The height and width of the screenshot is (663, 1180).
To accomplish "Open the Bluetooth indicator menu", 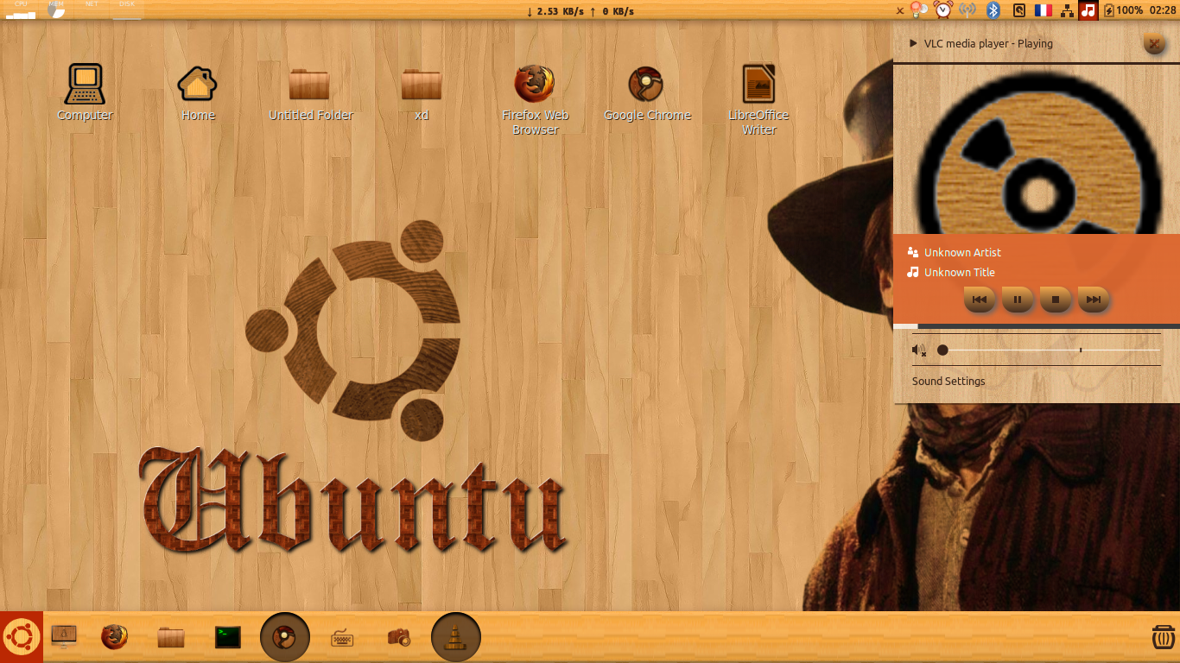I will point(993,10).
